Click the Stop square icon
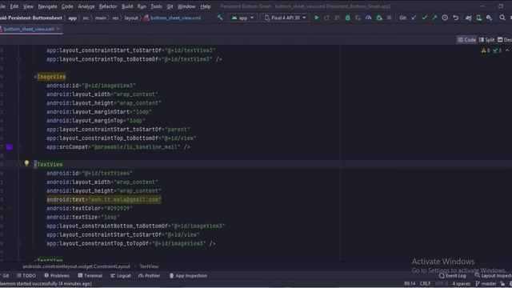The image size is (512, 288). 390,18
